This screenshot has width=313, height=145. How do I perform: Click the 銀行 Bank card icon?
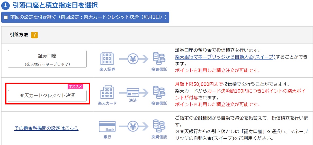point(107,127)
